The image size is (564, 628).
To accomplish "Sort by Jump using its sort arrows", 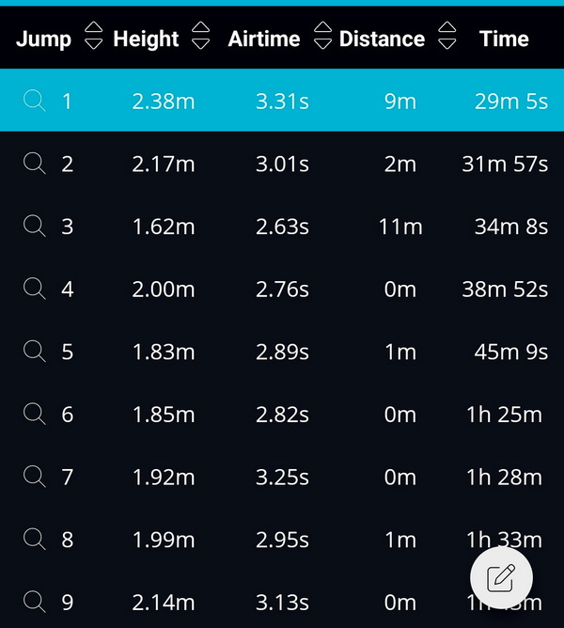I will (94, 36).
